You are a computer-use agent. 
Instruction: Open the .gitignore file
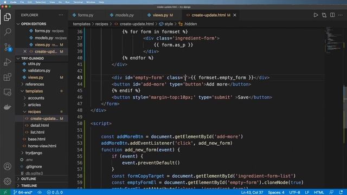point(34,166)
